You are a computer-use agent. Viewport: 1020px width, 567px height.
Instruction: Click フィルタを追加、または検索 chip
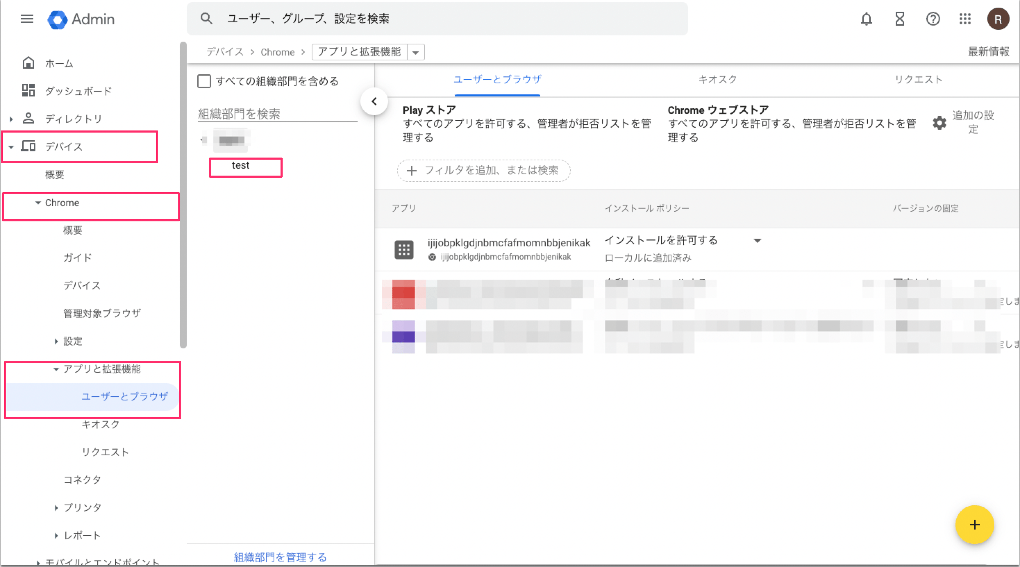pyautogui.click(x=484, y=170)
